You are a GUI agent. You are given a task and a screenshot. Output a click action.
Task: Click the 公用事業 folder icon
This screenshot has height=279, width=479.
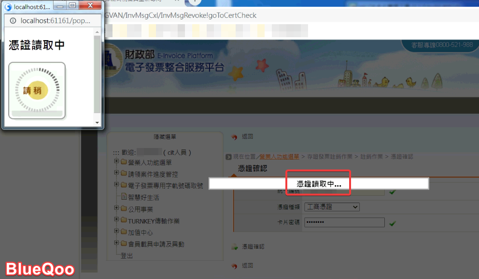coord(124,209)
